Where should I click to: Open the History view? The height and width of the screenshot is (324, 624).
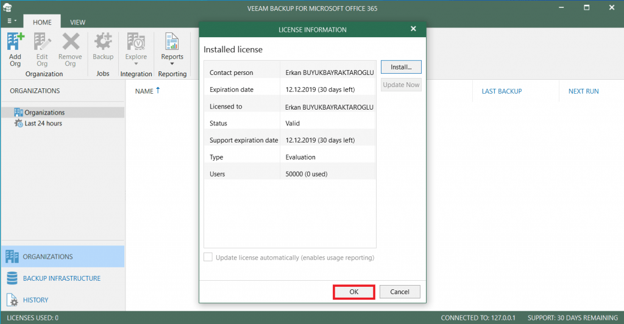tap(35, 300)
